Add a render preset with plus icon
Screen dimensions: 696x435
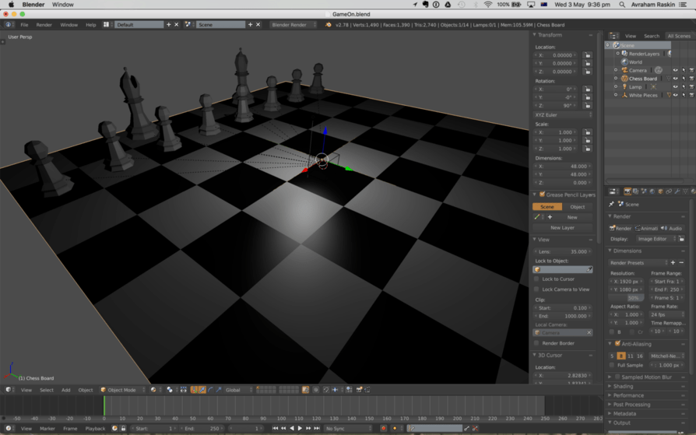(x=673, y=263)
